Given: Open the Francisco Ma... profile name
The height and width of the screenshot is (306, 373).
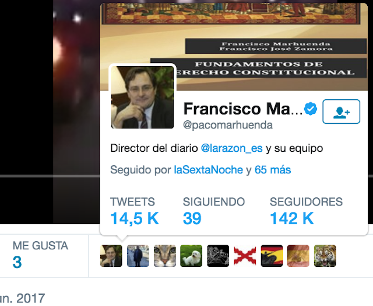Looking at the screenshot, I should click(243, 109).
